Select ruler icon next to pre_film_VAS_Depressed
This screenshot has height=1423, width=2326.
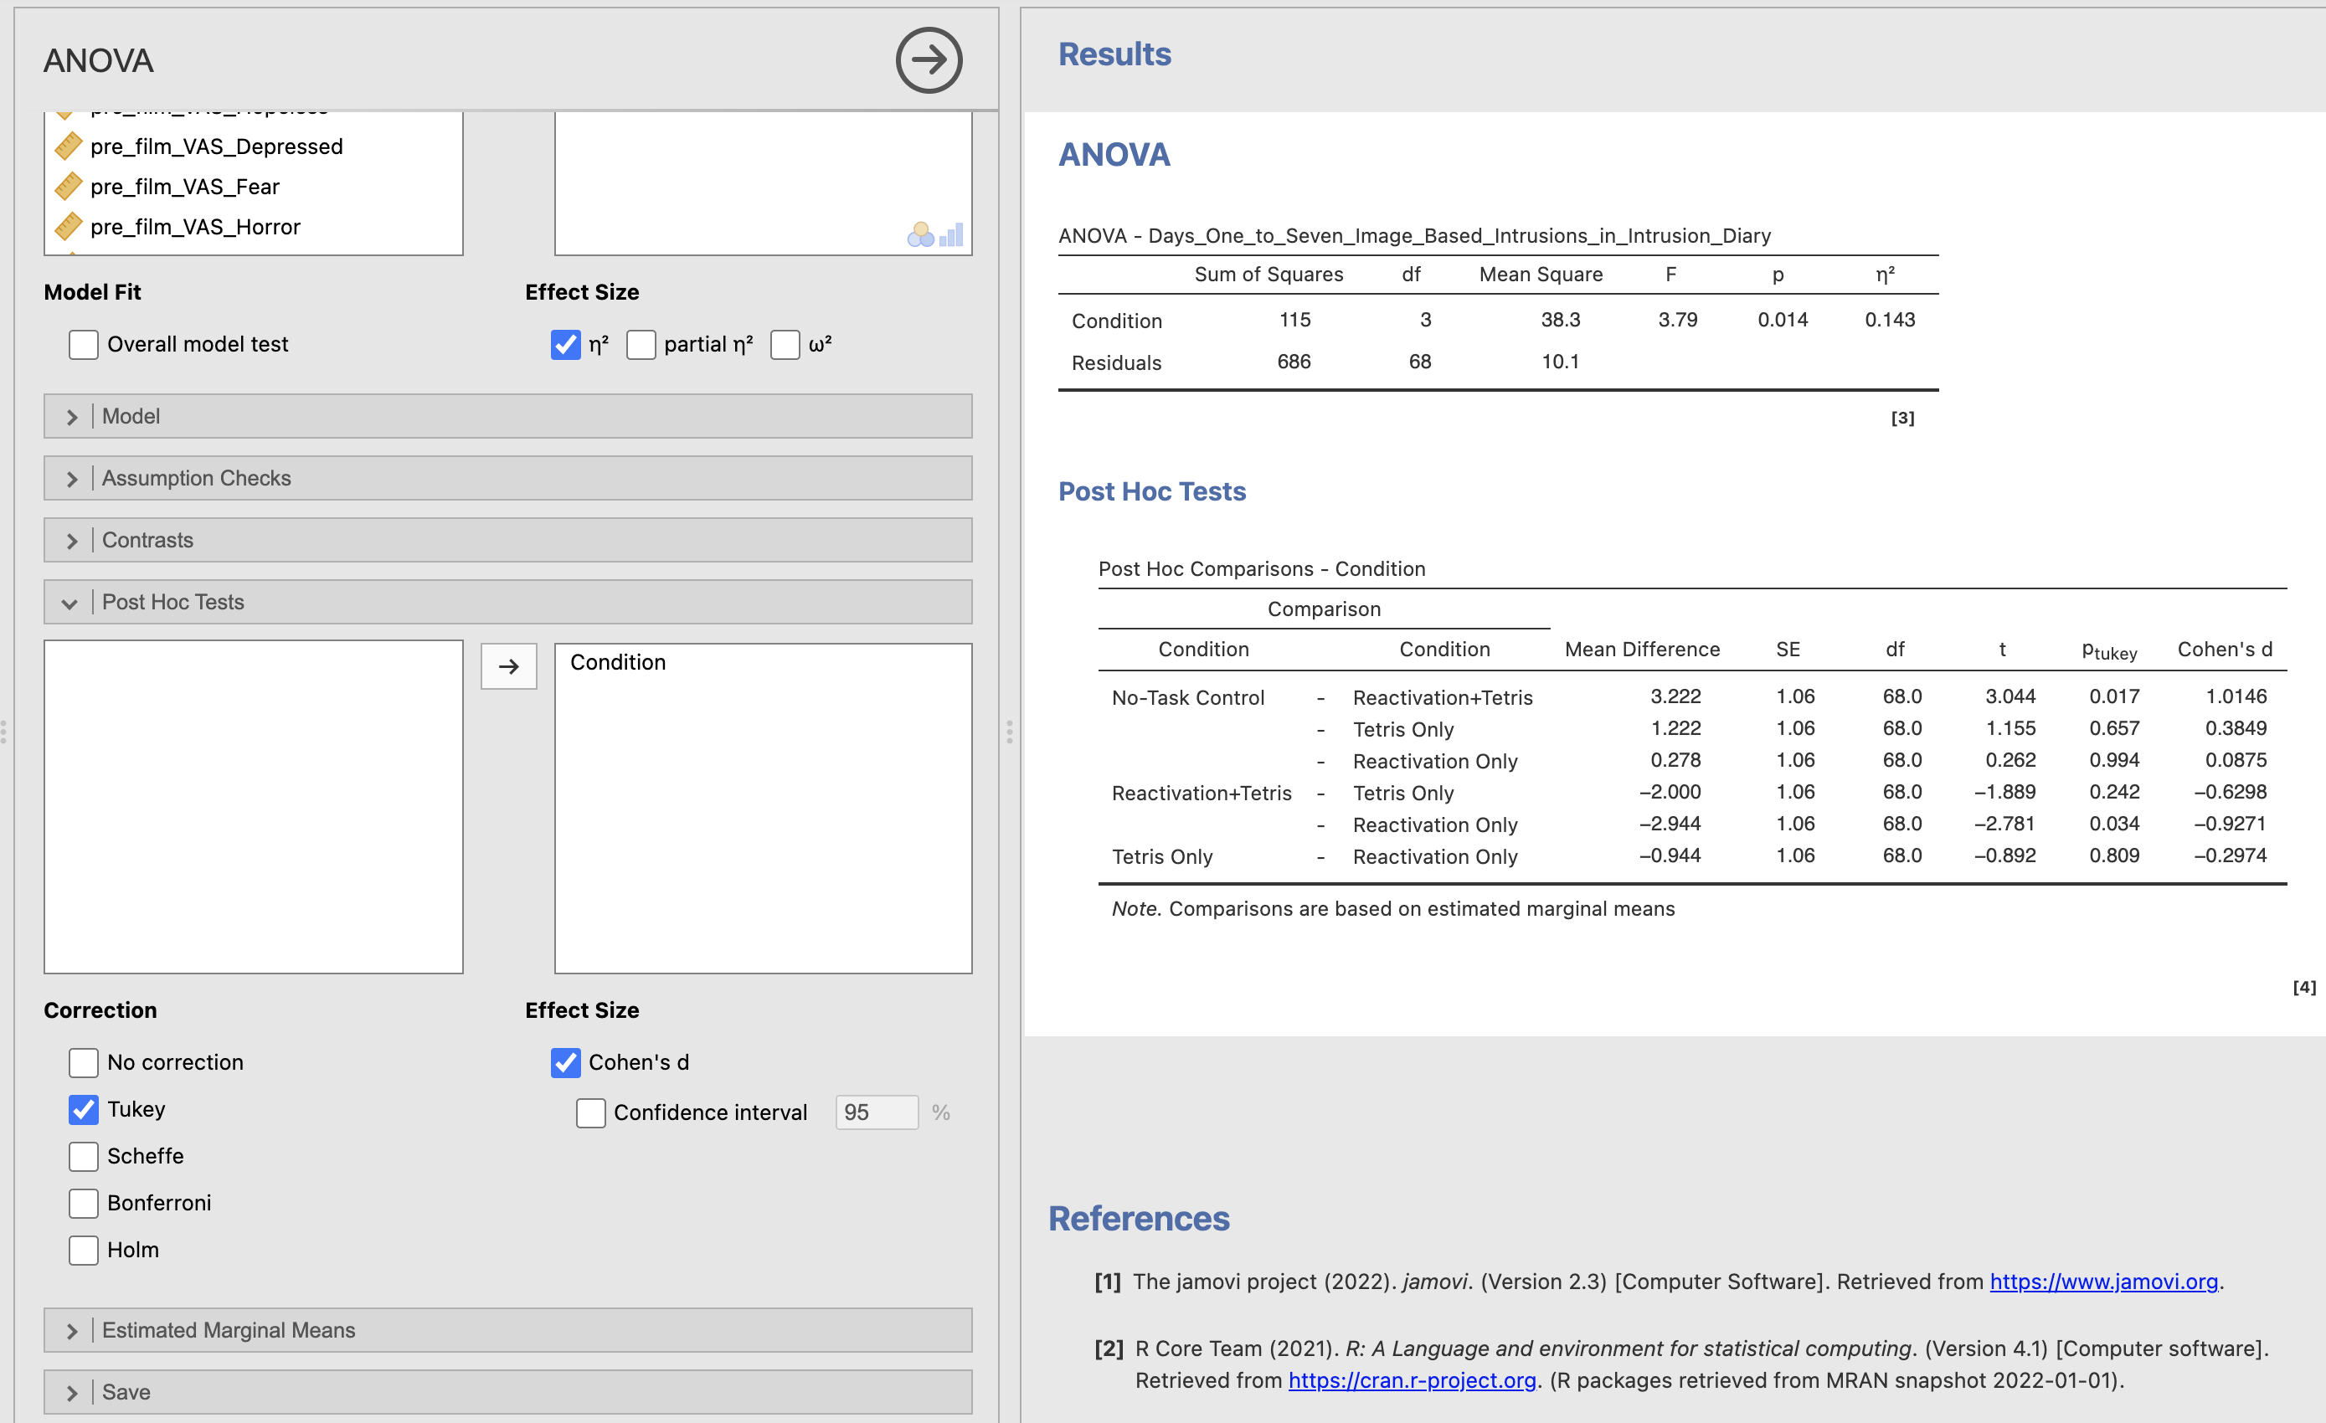[x=68, y=146]
